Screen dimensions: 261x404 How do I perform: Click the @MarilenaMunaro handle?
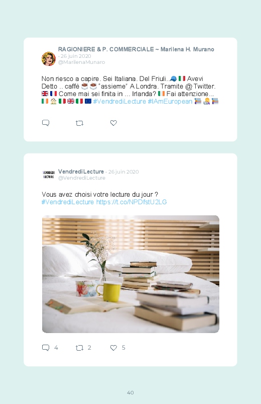pos(81,62)
